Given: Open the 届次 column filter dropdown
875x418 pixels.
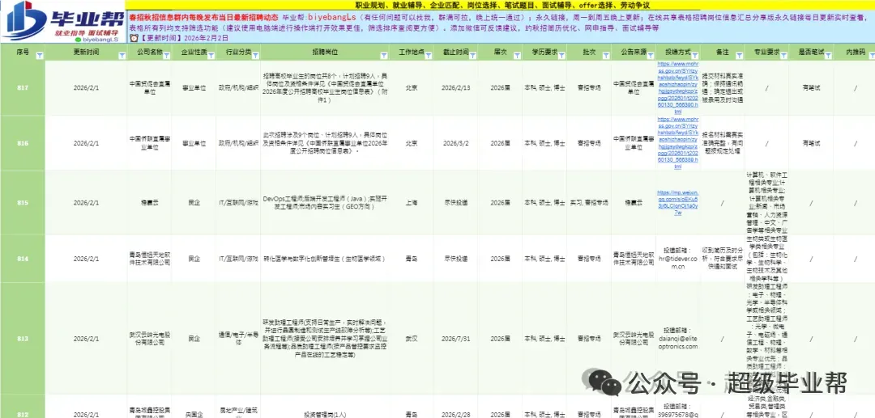Looking at the screenshot, I should (516, 56).
